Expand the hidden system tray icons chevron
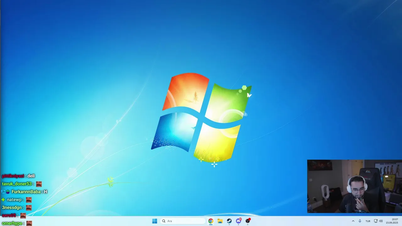 coord(353,221)
